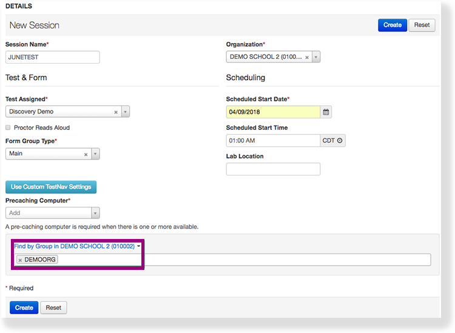Open the Precaching Computer dropdown
Screen dimensions: 455x333
(x=95, y=213)
